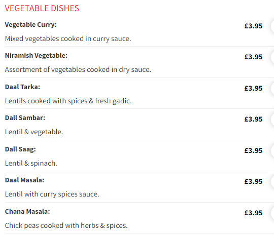274x235 pixels.
Task: Open the Daal Tarka menu item
Action: [22, 87]
